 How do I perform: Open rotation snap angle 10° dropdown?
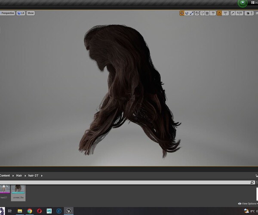(x=225, y=13)
